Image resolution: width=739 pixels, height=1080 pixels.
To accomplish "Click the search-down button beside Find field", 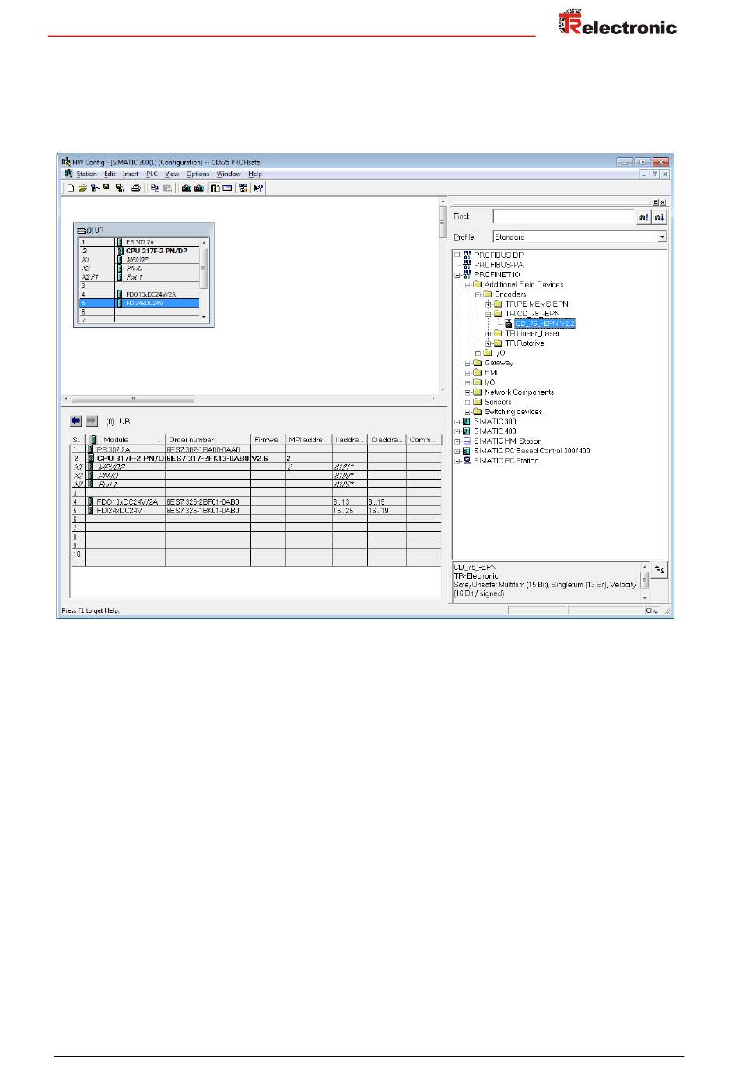I will pyautogui.click(x=660, y=217).
